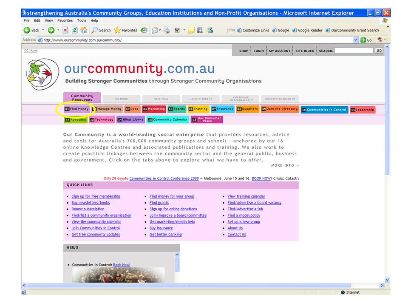Click the LOGIN link
The image size is (408, 306).
click(259, 51)
